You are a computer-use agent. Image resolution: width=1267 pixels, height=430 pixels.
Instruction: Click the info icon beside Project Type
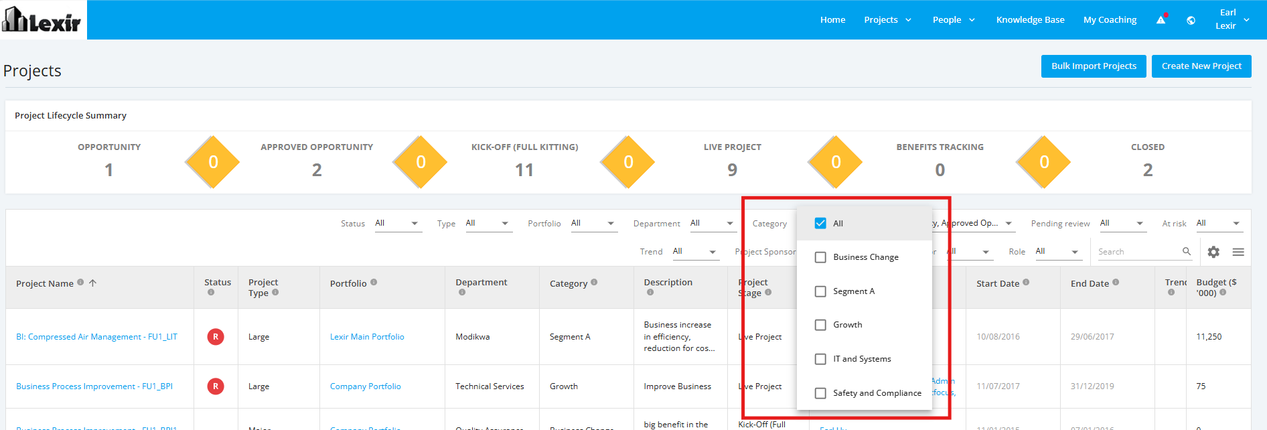(275, 292)
